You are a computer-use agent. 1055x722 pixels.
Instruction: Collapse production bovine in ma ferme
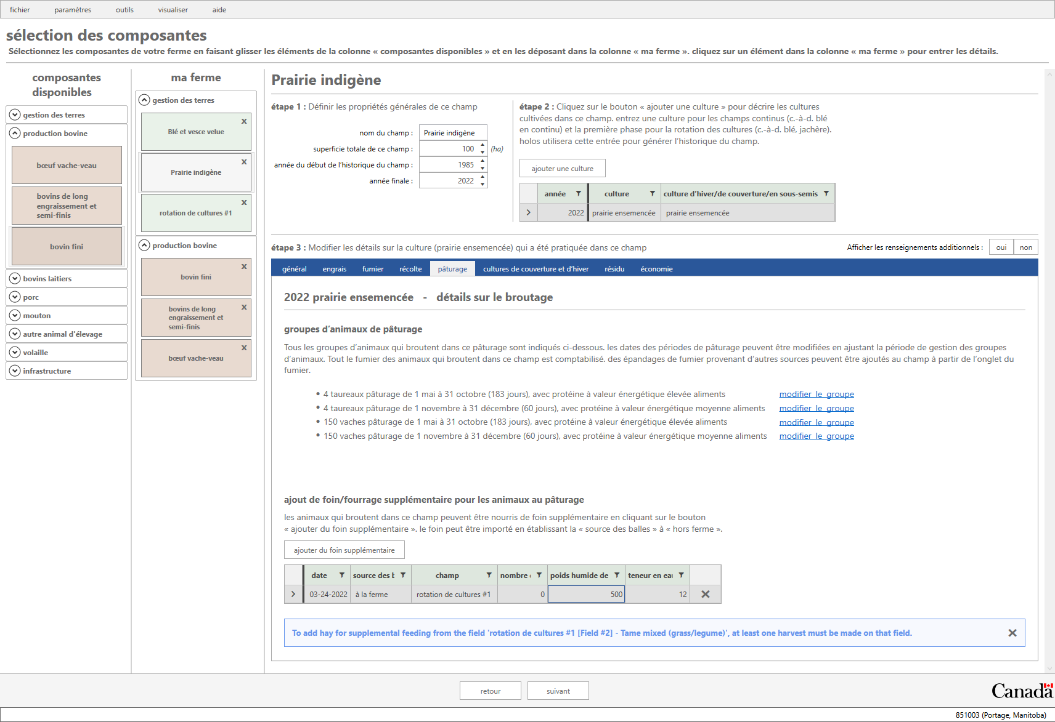[x=144, y=245]
